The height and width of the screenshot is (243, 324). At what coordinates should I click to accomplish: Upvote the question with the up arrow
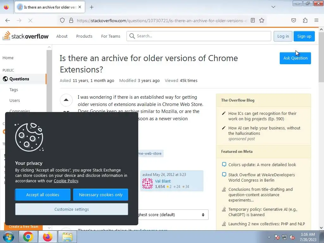tap(66, 100)
